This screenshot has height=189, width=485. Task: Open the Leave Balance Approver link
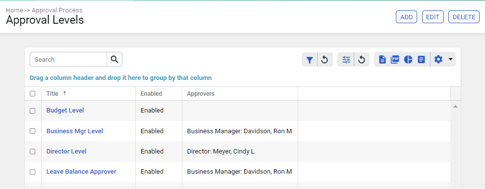(x=81, y=172)
